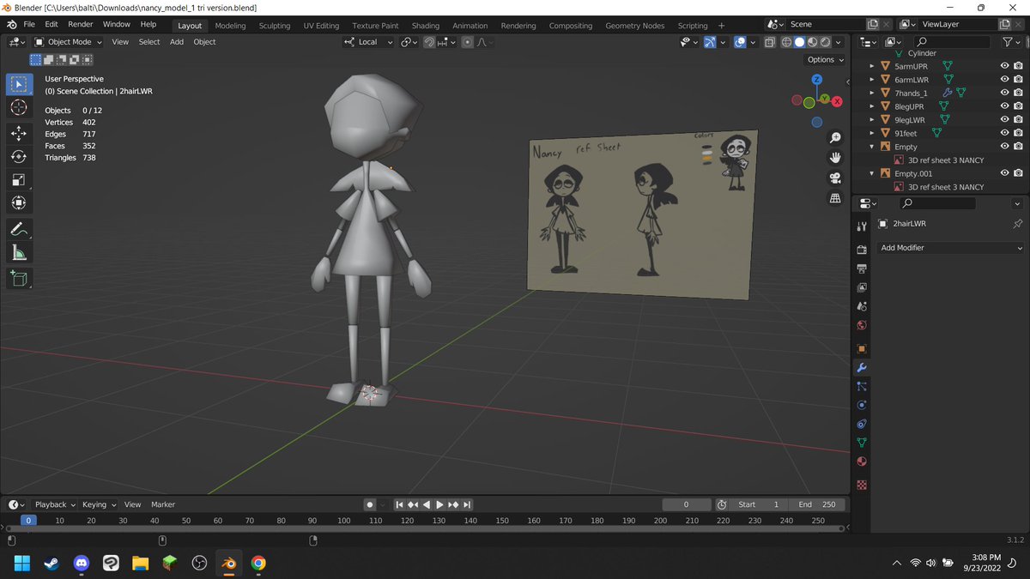The width and height of the screenshot is (1030, 579).
Task: Open Discord from the taskbar
Action: (82, 564)
